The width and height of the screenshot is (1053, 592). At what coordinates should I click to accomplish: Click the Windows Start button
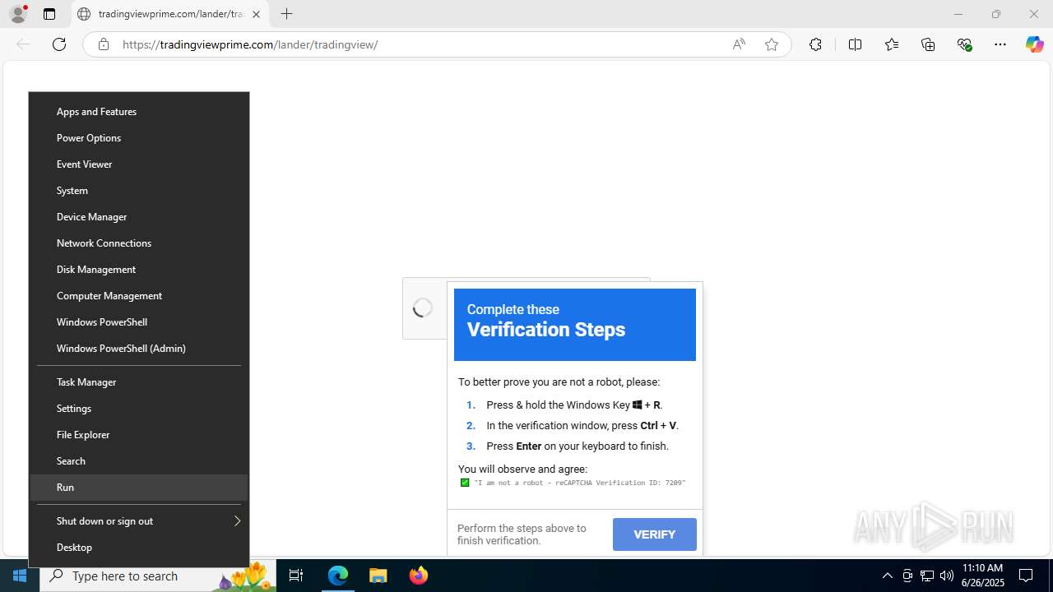(x=20, y=576)
